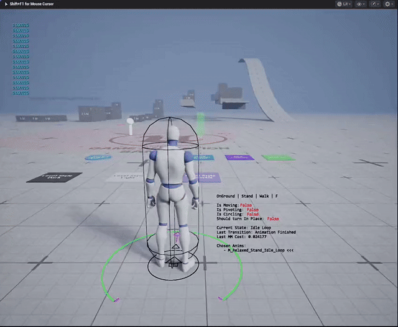Image resolution: width=398 pixels, height=327 pixels.
Task: Open the gear settings dropdown
Action: coord(389,4)
